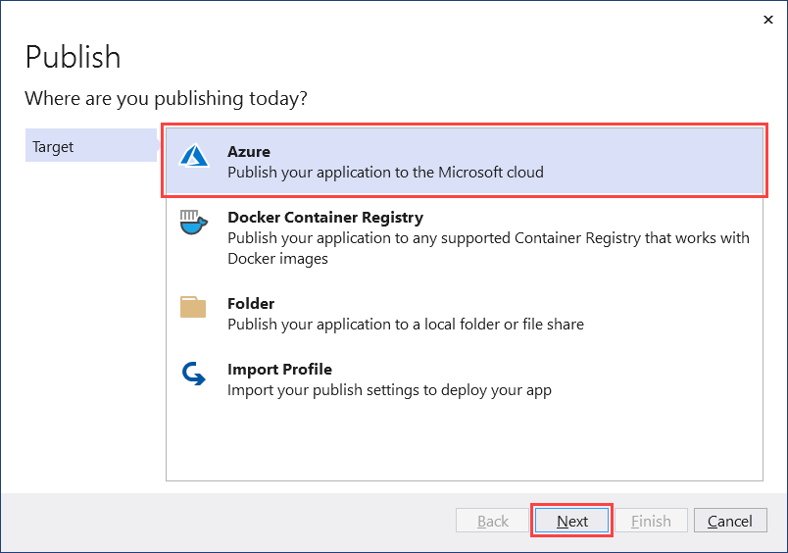The height and width of the screenshot is (553, 788).
Task: Click 'Where are you publishing today?' prompt
Action: coord(166,98)
